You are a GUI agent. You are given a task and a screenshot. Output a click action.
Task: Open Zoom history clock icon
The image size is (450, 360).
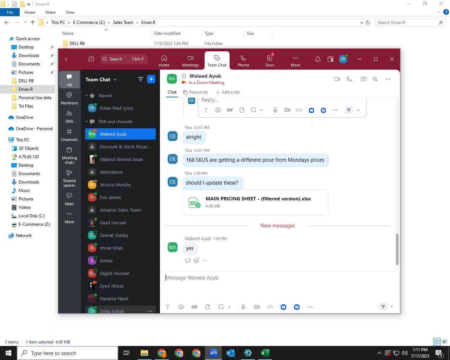[x=91, y=59]
